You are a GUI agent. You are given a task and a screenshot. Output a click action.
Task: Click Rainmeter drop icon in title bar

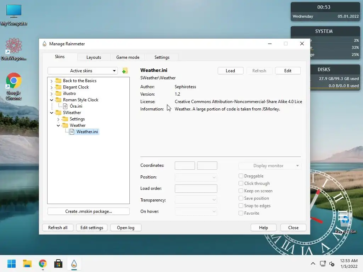44,44
